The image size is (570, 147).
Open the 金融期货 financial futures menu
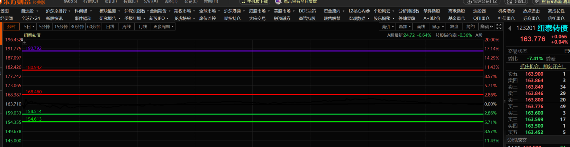[160, 11]
